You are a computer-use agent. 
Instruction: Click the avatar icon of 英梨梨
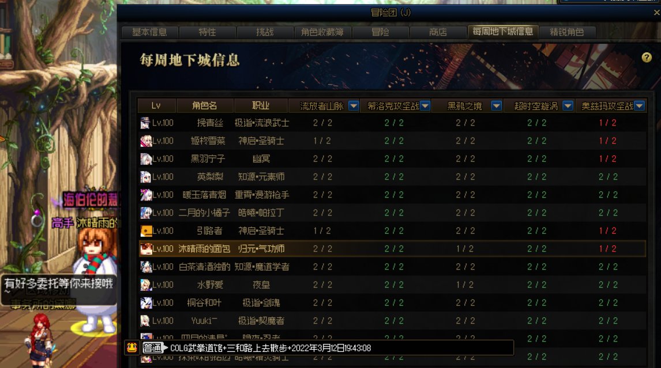click(146, 177)
